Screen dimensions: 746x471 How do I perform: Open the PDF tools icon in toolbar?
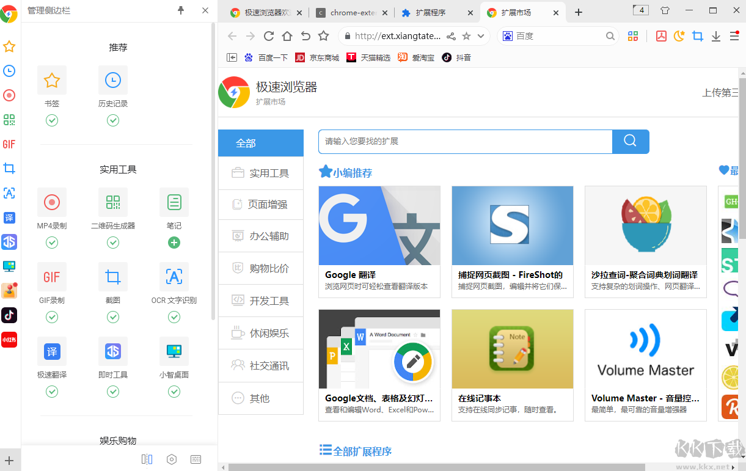660,36
